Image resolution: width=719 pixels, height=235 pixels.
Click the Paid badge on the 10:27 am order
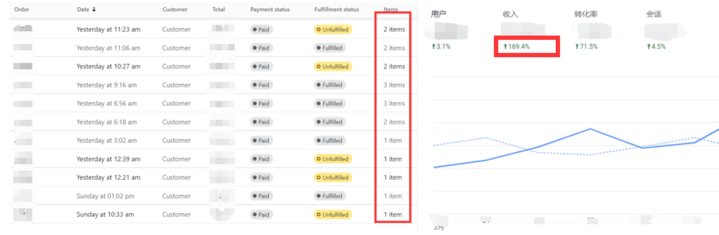click(262, 67)
